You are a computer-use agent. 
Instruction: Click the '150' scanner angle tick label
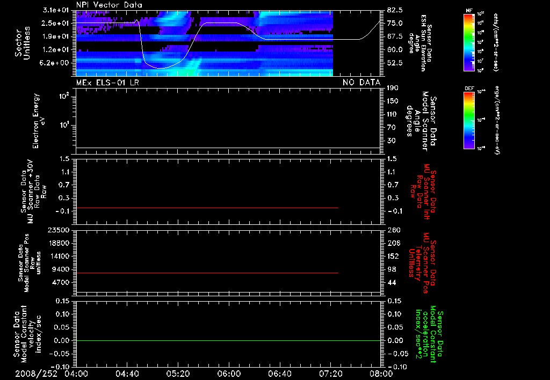tap(393, 101)
